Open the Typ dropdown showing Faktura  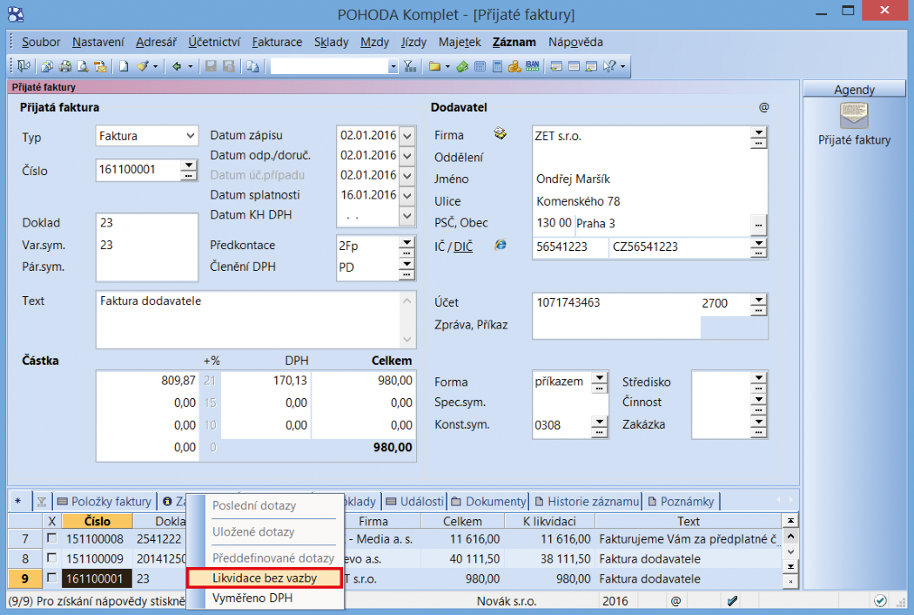click(x=191, y=136)
